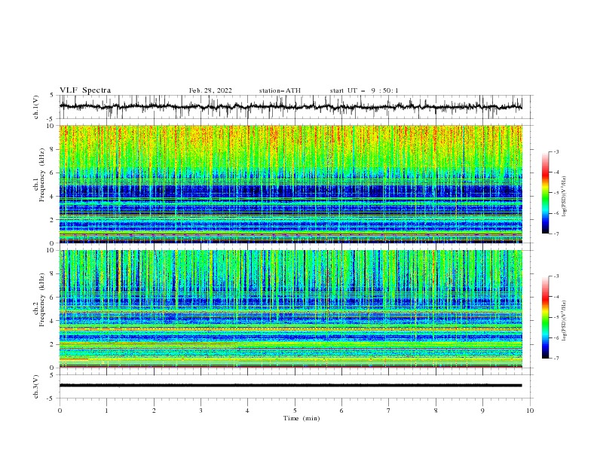Screen dimensions: 597x461
Task: Click time axis tick label '1'
Action: 106,411
